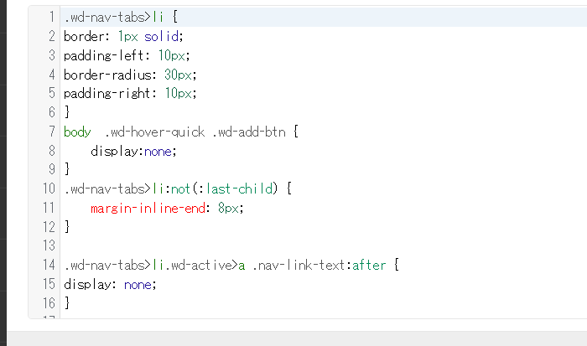This screenshot has height=346, width=587.
Task: Click line number 7 in the gutter
Action: click(52, 132)
